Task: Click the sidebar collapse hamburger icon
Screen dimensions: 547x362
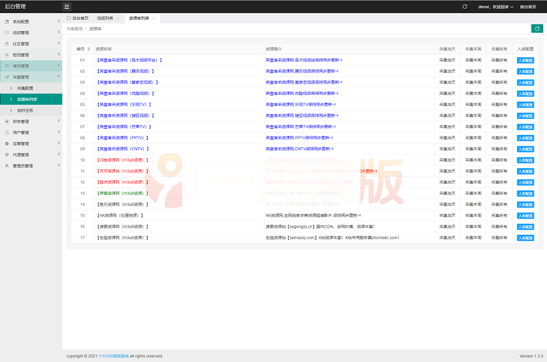Action: click(x=67, y=7)
